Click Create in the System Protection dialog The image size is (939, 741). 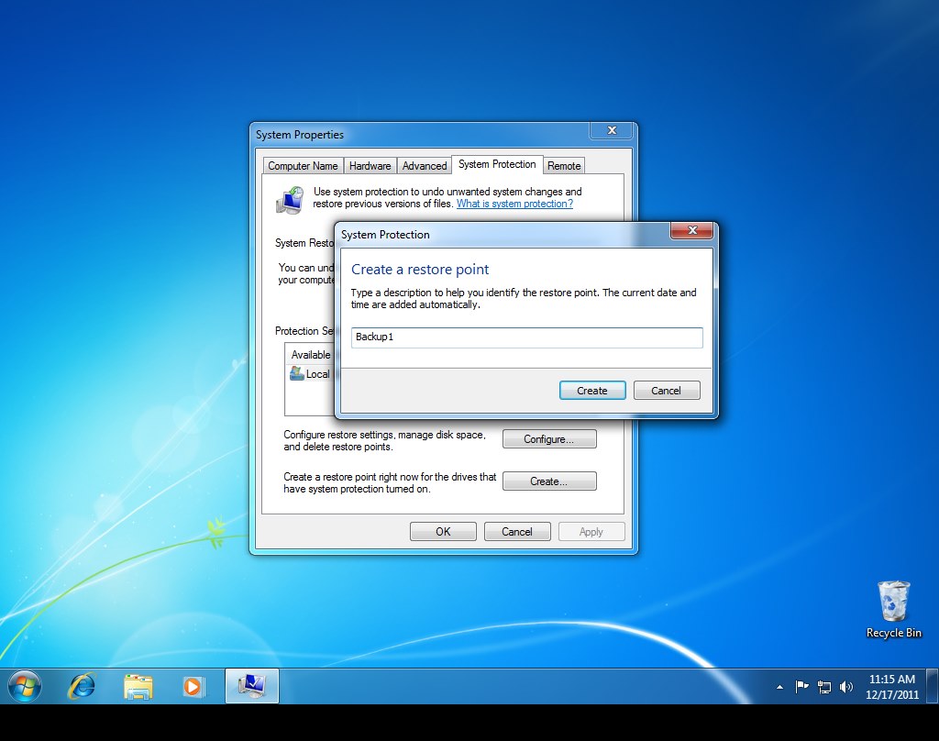[x=592, y=391]
